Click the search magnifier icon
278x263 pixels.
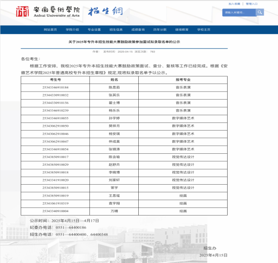(x=260, y=12)
